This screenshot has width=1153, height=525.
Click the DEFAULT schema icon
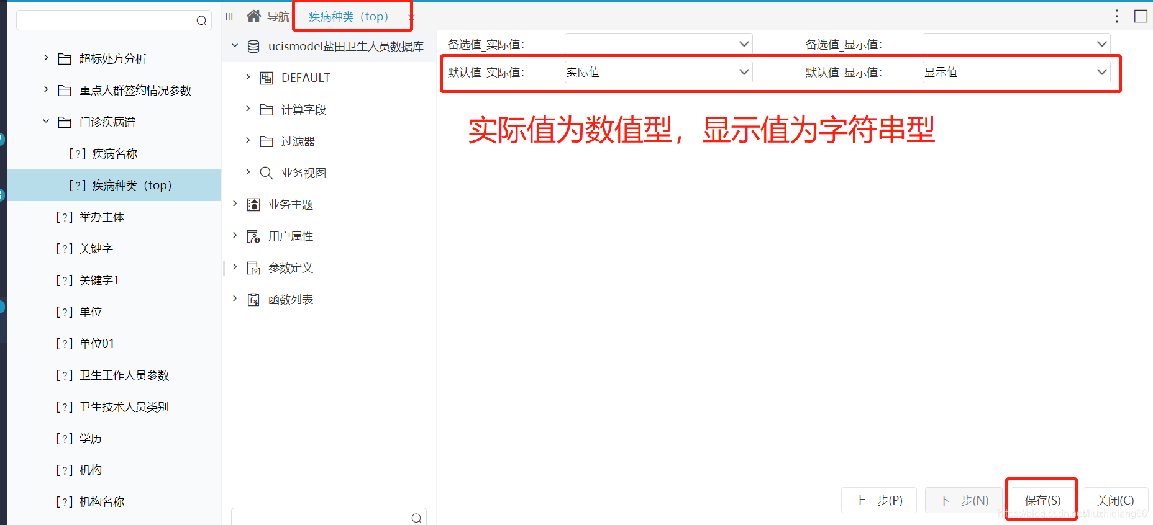coord(267,78)
